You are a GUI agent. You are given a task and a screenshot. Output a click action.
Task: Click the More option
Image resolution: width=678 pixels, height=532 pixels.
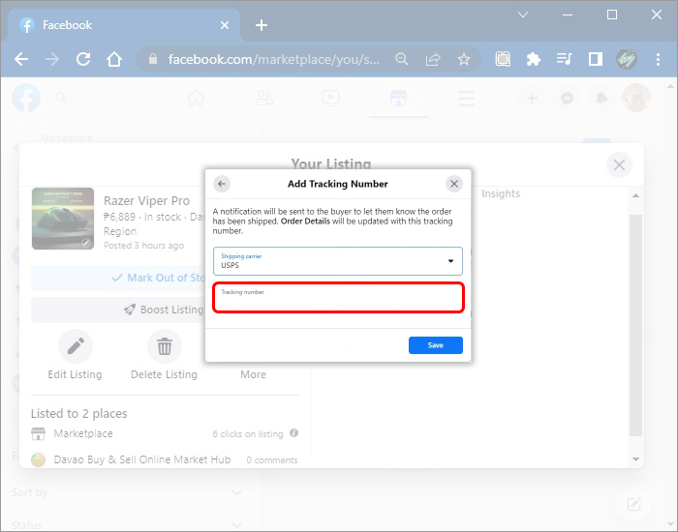pyautogui.click(x=253, y=374)
